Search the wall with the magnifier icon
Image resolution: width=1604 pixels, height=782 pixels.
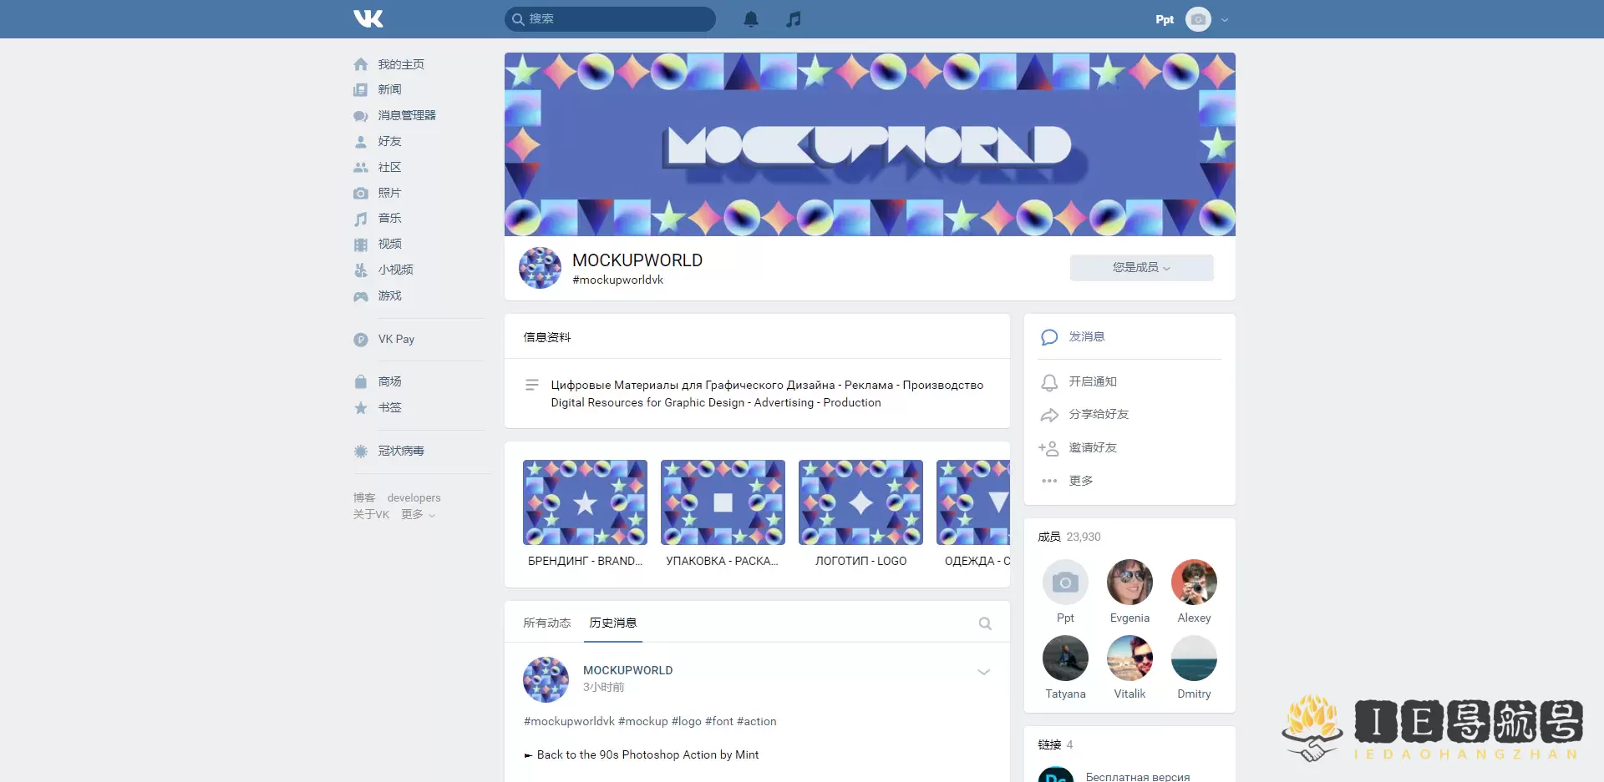point(985,623)
